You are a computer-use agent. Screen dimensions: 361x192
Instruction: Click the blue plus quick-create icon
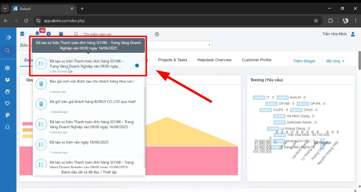point(49,34)
